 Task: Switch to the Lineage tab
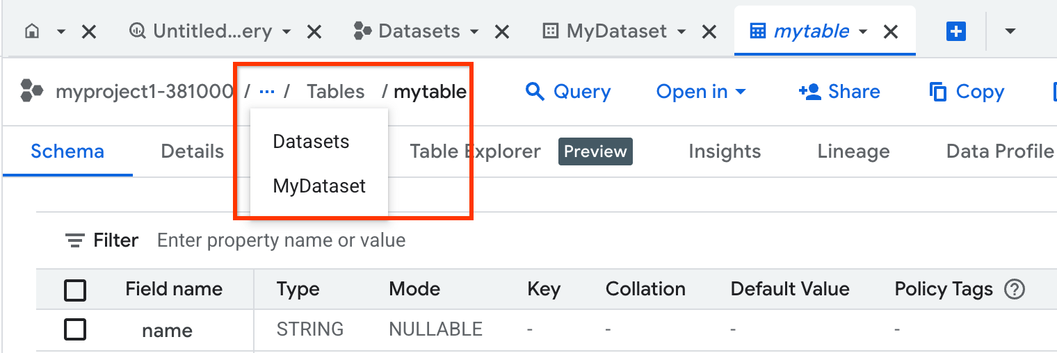pyautogui.click(x=853, y=151)
